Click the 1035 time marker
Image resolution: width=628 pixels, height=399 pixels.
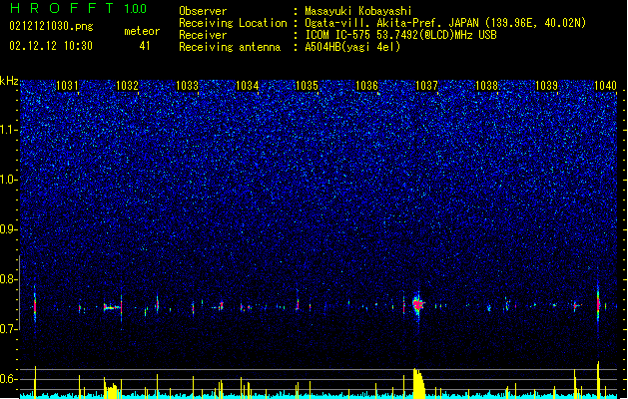[x=307, y=86]
